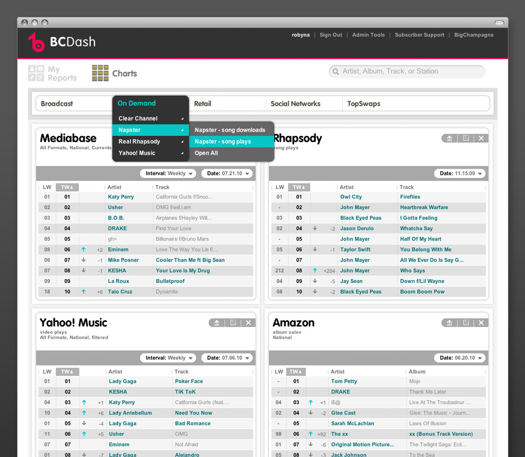Viewport: 525px width, 457px height.
Task: Open Admin Tools link
Action: pyautogui.click(x=368, y=35)
